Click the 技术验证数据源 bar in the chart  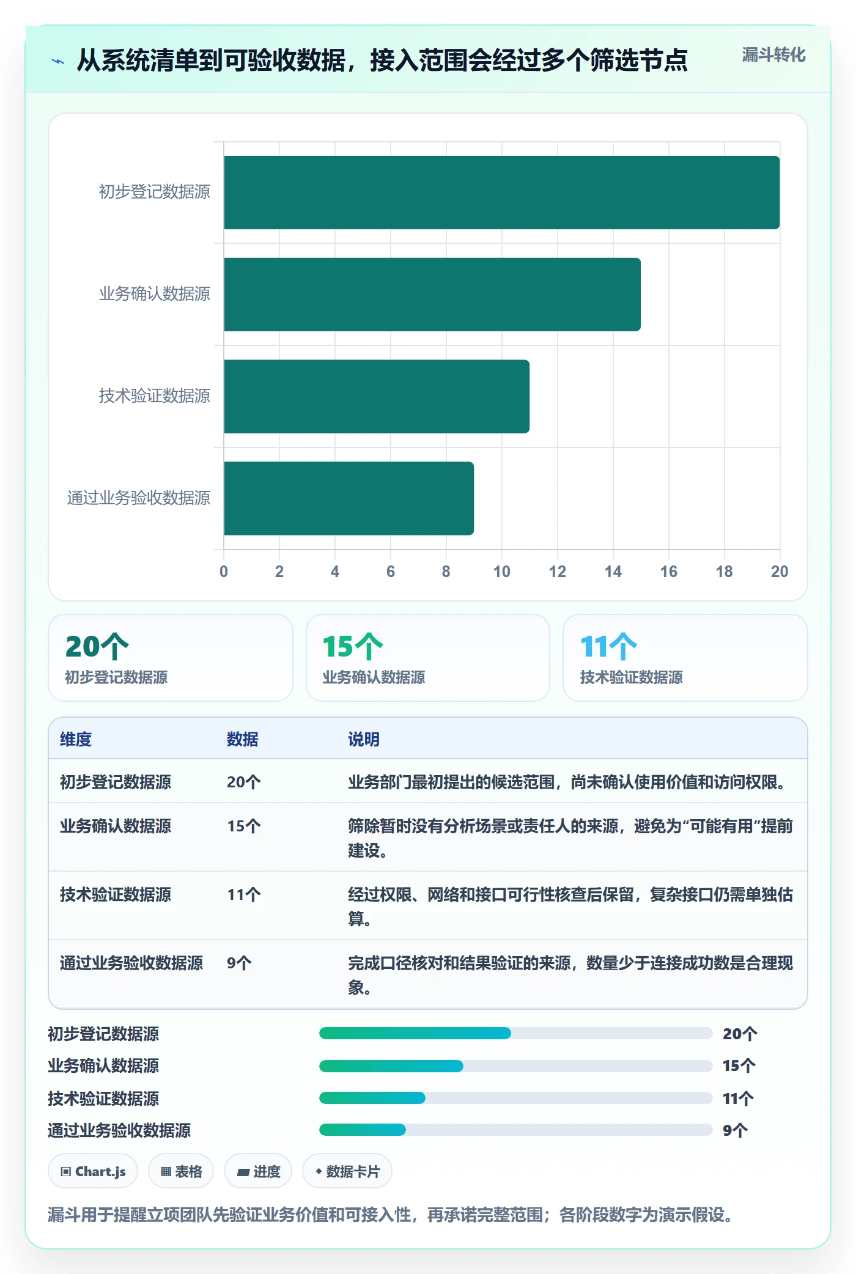point(377,396)
